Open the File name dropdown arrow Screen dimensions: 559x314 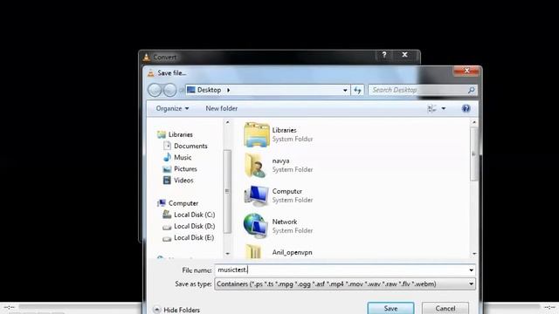tap(471, 270)
